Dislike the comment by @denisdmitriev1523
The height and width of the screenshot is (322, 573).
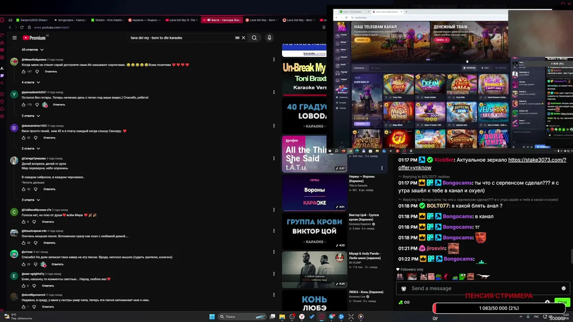[x=36, y=138]
